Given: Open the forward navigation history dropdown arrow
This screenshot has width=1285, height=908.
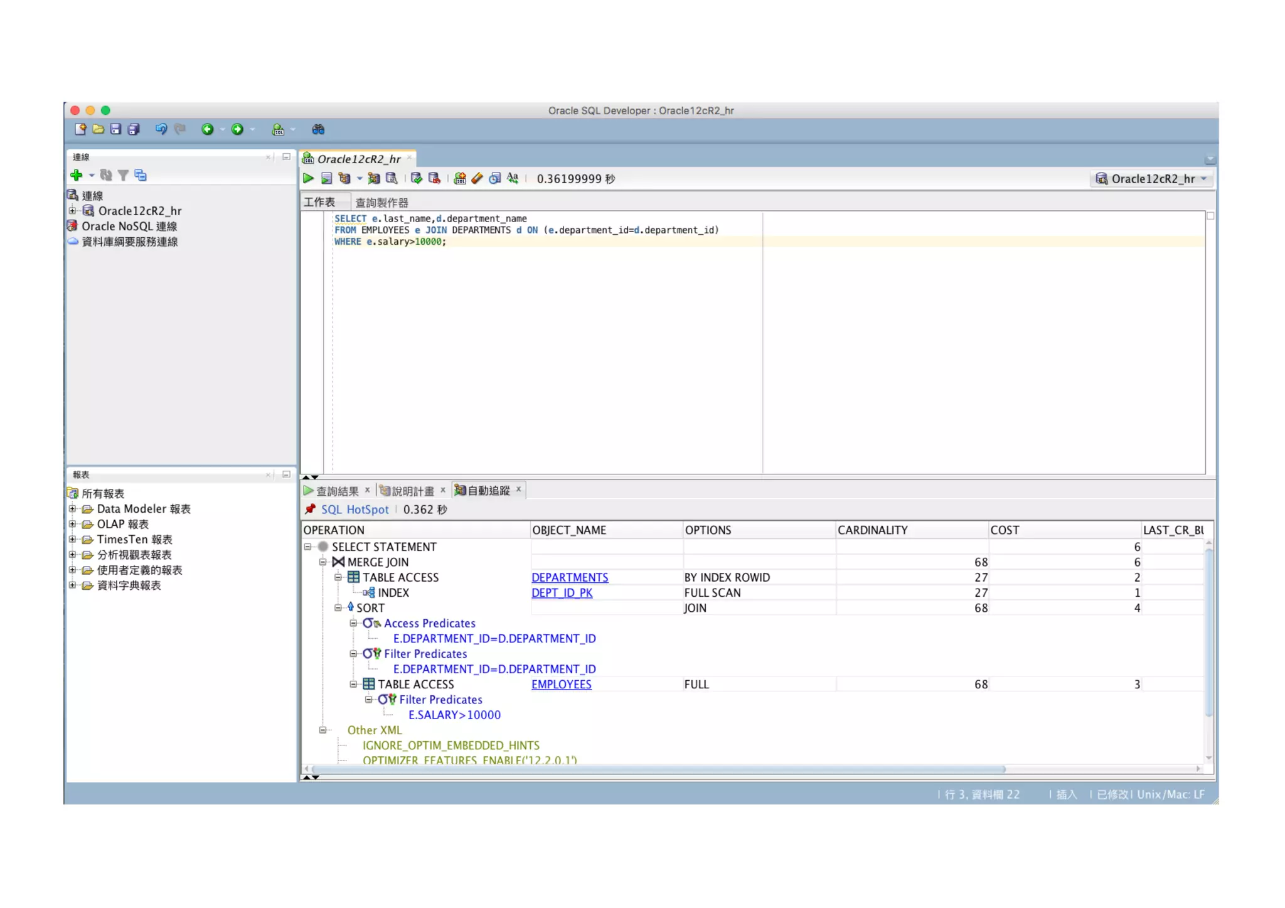Looking at the screenshot, I should pyautogui.click(x=252, y=130).
